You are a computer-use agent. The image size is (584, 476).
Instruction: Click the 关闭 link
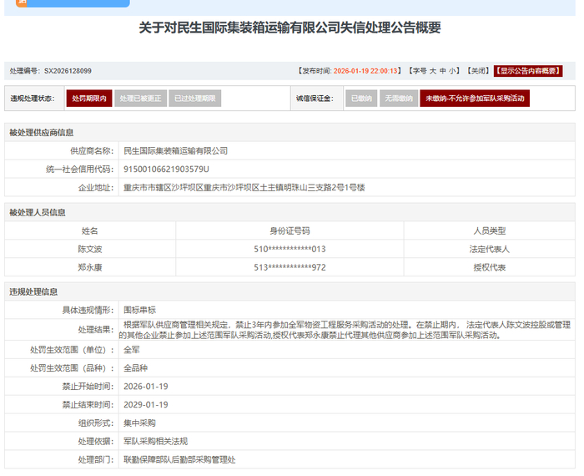(x=478, y=71)
